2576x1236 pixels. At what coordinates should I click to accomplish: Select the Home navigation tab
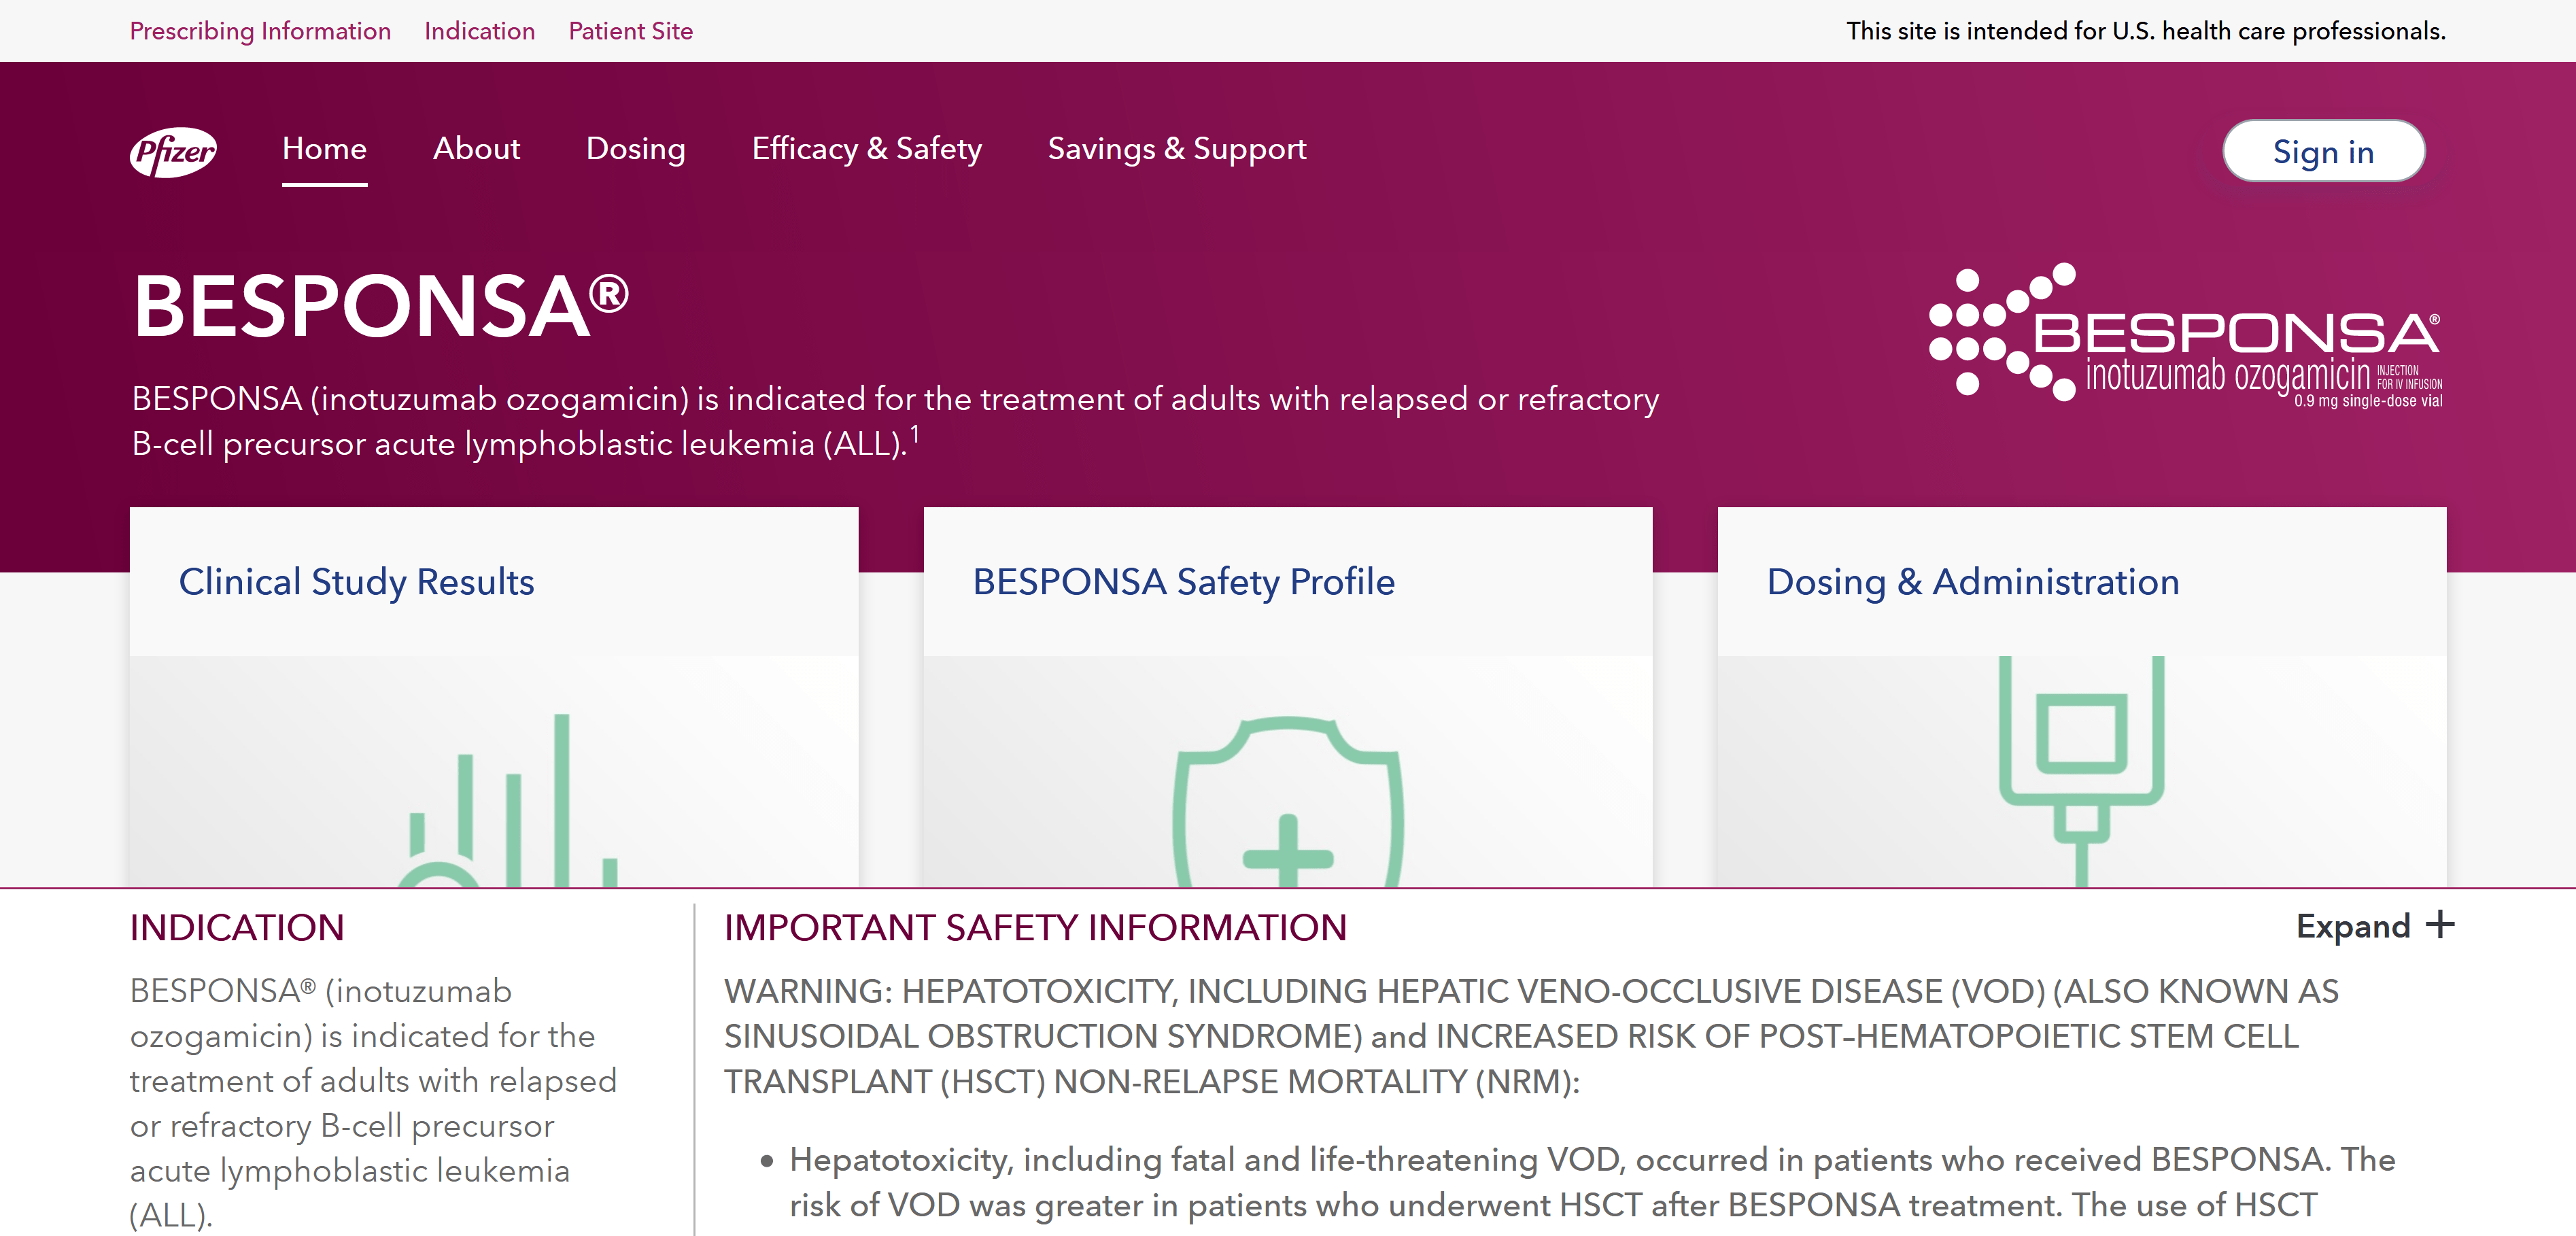coord(324,150)
